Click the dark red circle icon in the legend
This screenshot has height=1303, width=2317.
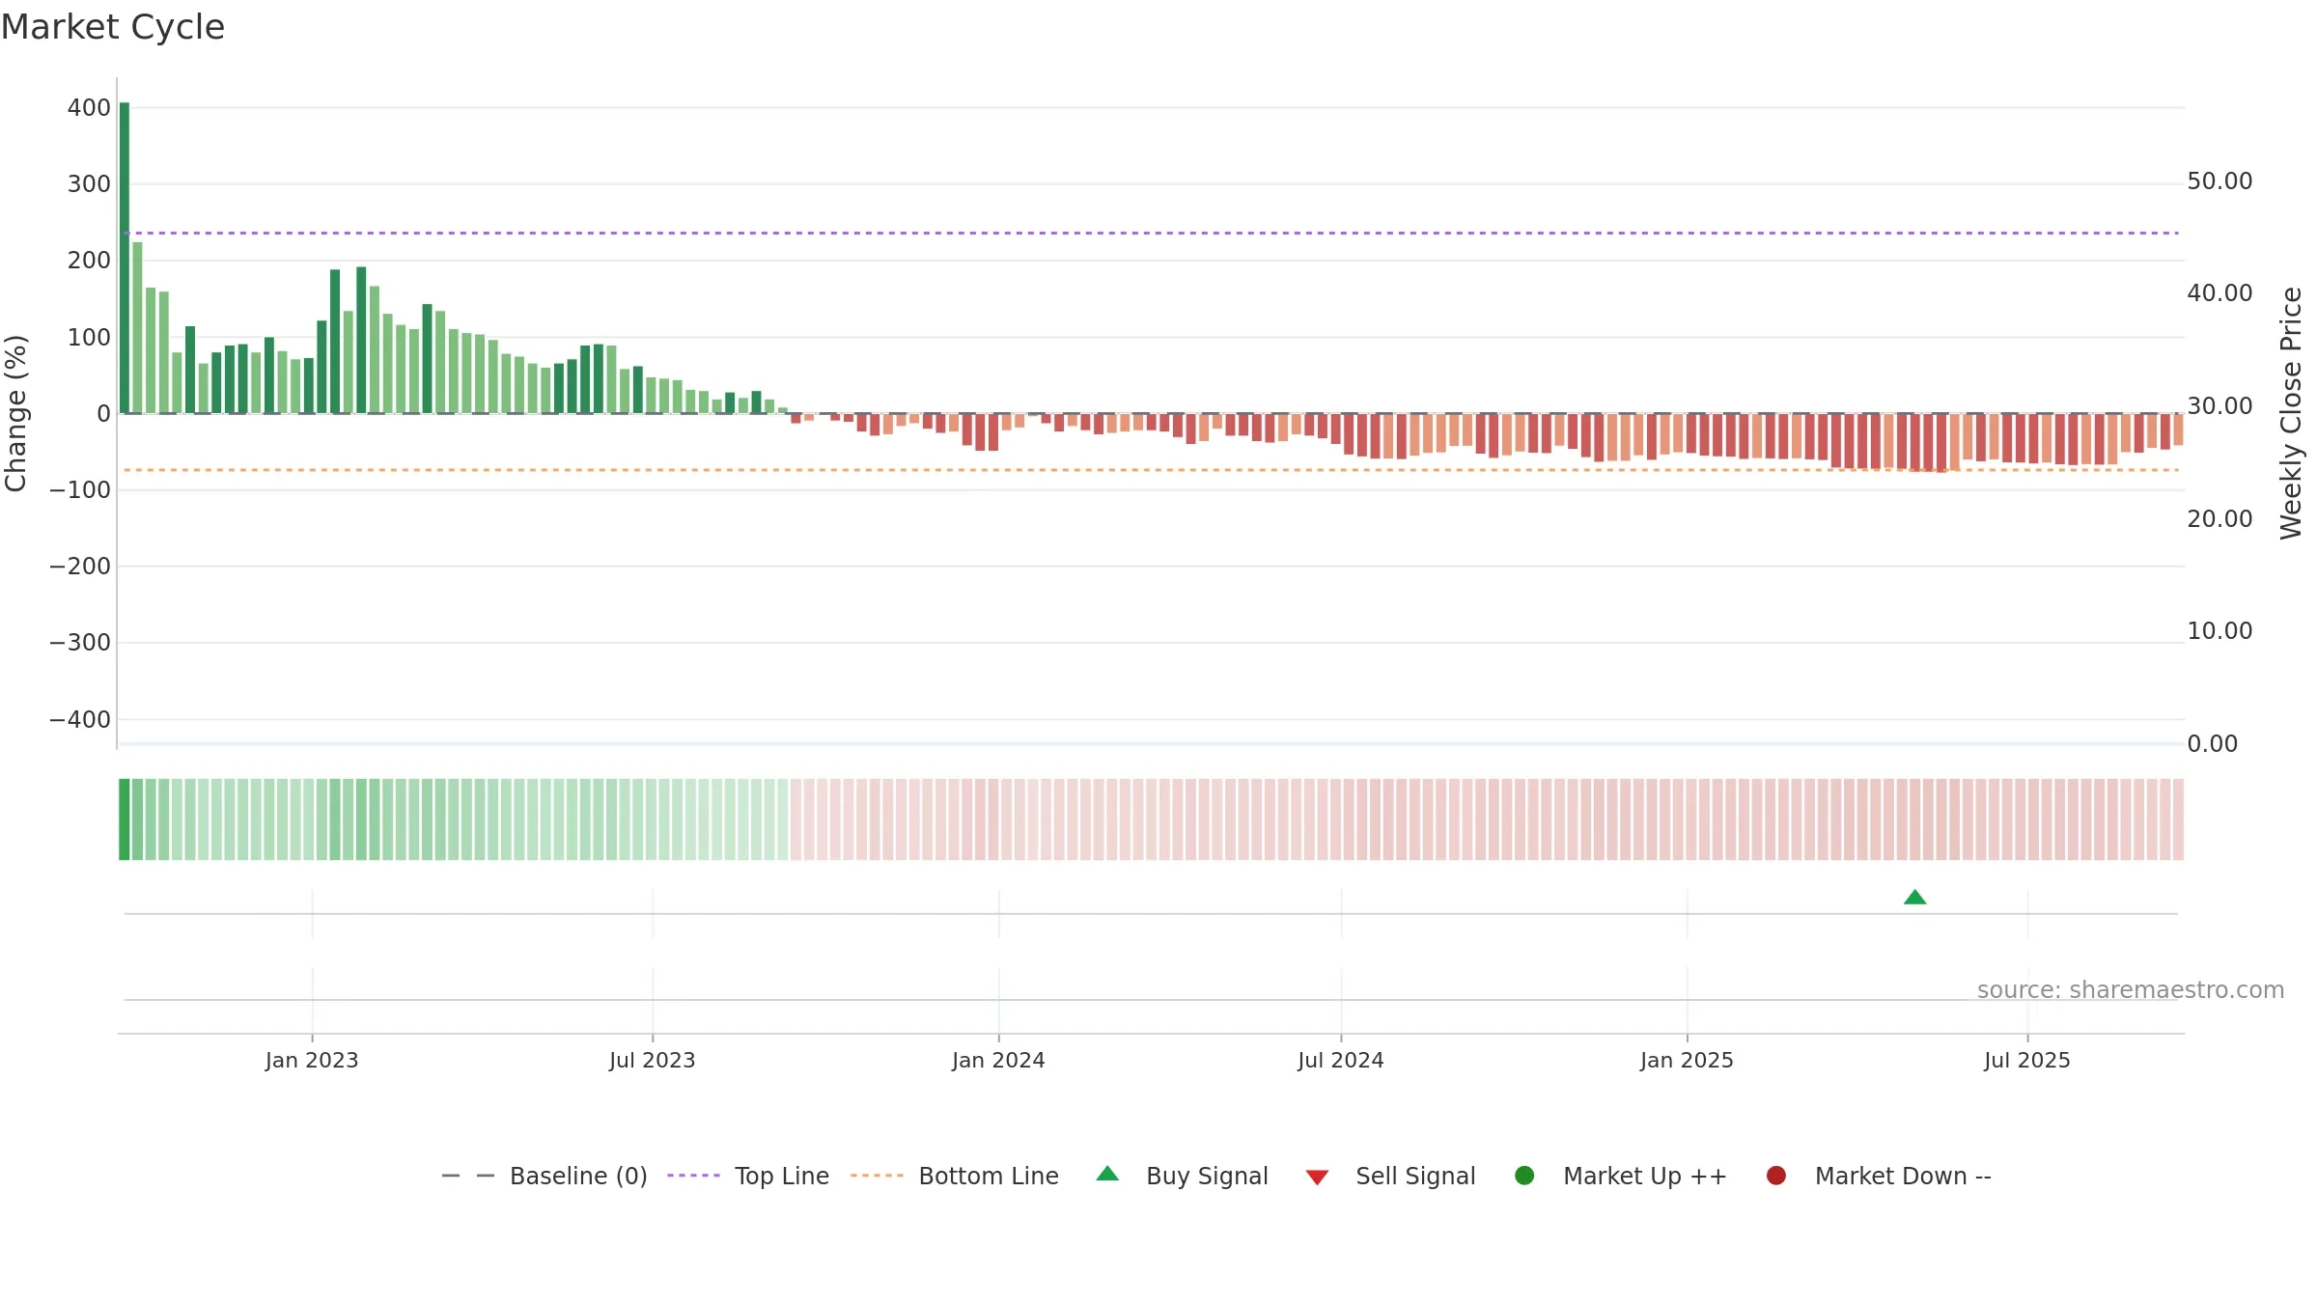click(x=1775, y=1175)
